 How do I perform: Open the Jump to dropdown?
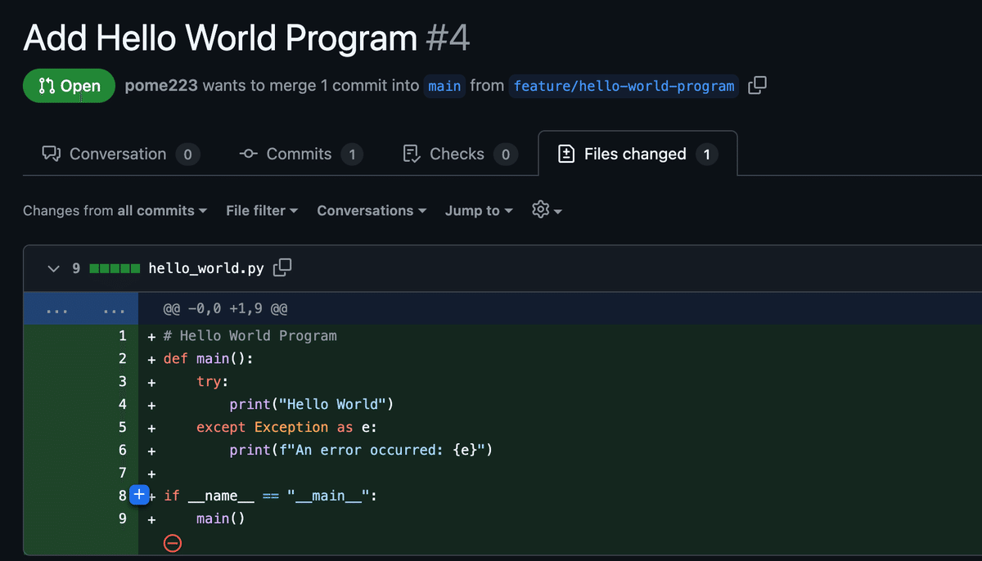(x=478, y=210)
